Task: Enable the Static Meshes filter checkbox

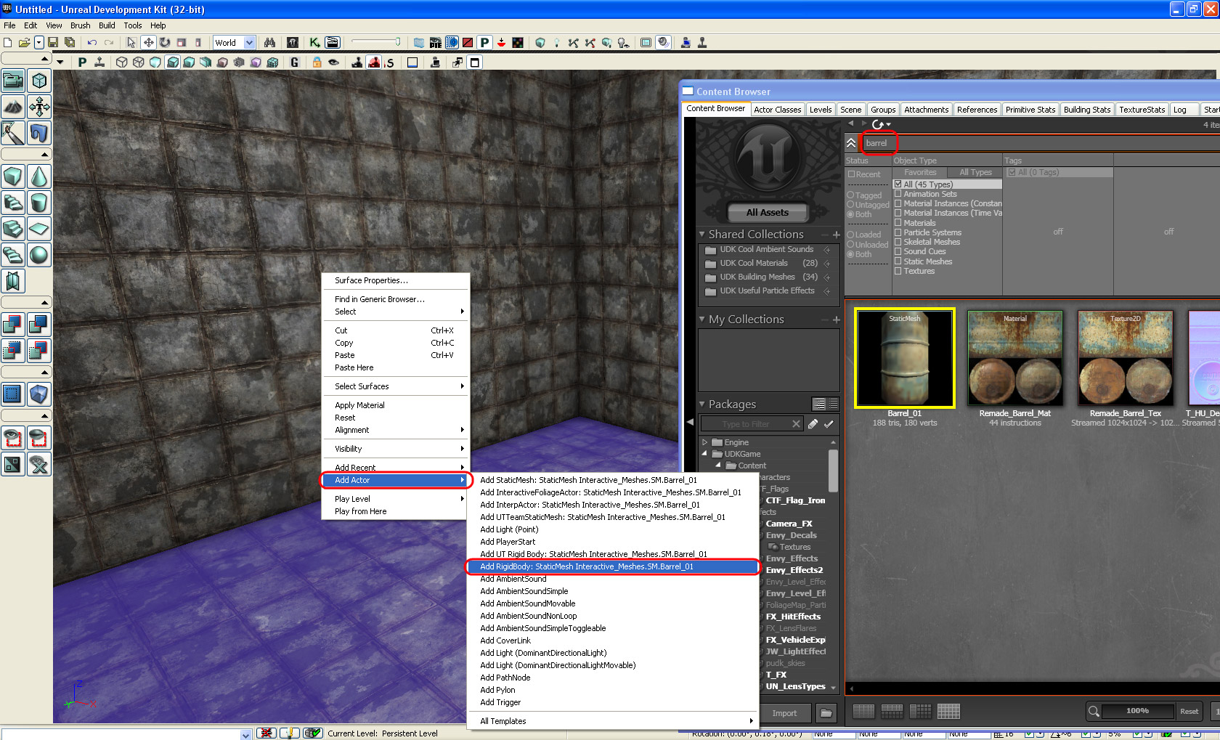Action: pyautogui.click(x=898, y=261)
